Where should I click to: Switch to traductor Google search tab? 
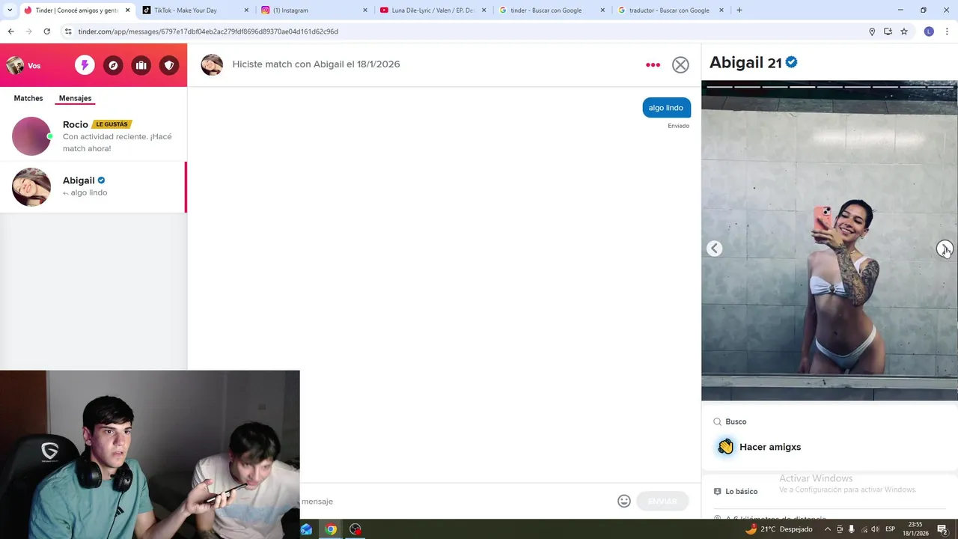click(x=669, y=10)
